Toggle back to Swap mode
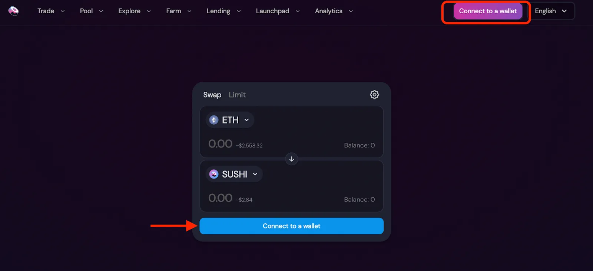The image size is (593, 271). point(212,95)
